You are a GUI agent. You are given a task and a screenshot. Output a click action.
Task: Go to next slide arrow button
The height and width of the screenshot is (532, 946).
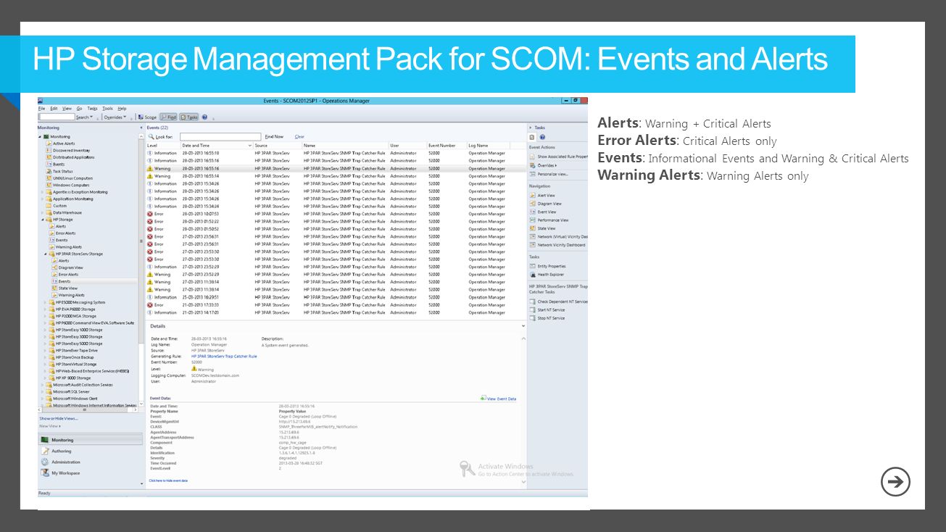tap(896, 482)
